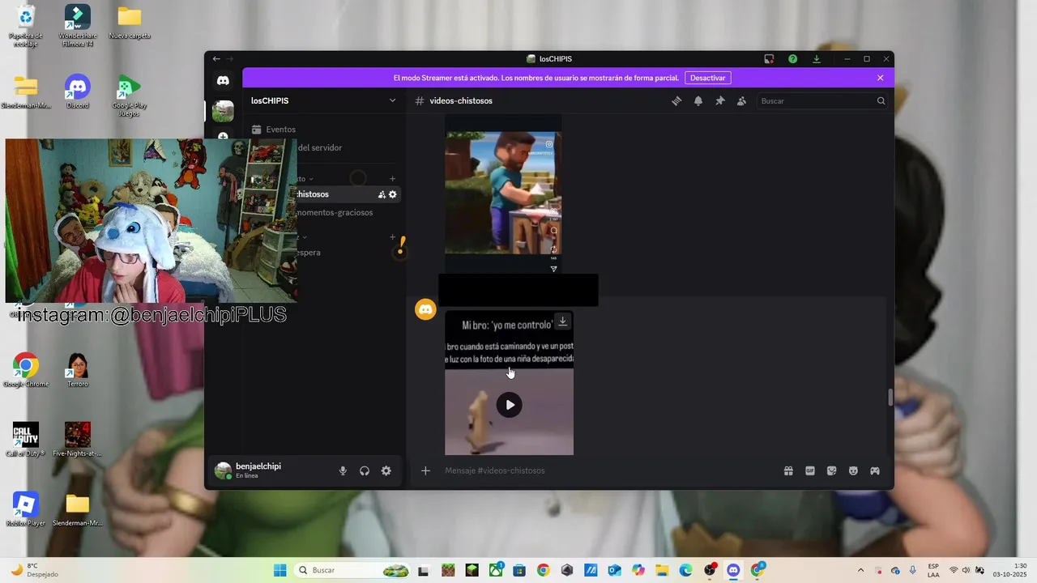Show hidden system tray icons chevron

(x=860, y=570)
